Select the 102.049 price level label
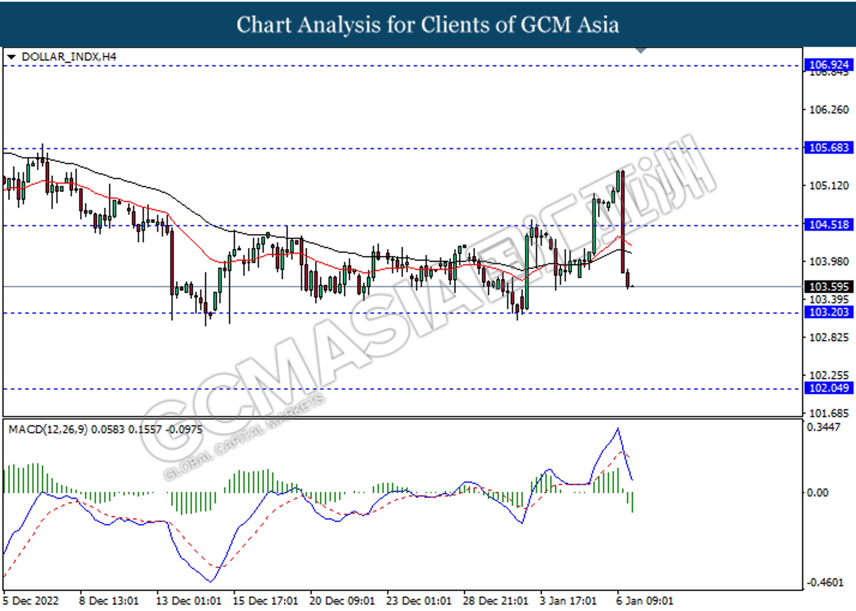This screenshot has height=611, width=856. tap(829, 388)
